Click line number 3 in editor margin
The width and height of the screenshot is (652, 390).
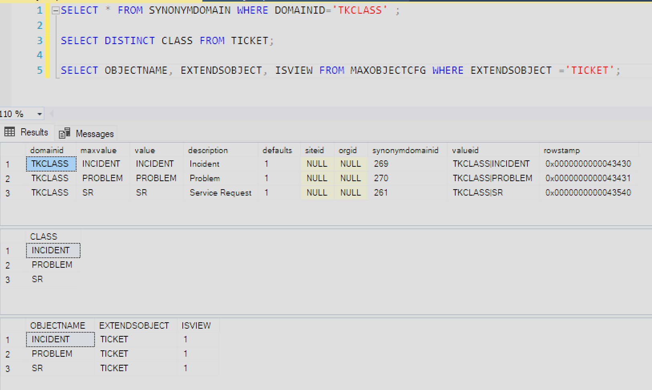pyautogui.click(x=40, y=40)
